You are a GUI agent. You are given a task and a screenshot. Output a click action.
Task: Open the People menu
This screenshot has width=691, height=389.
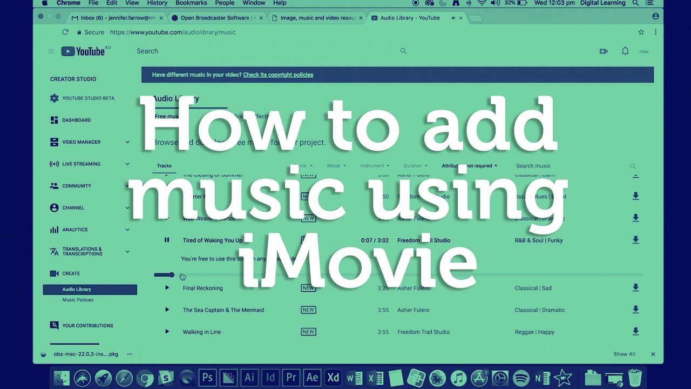click(x=225, y=3)
